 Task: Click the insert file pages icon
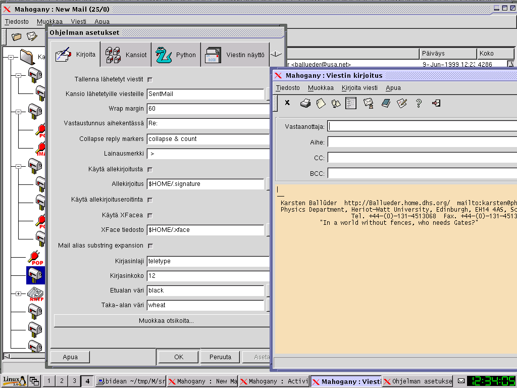click(336, 104)
